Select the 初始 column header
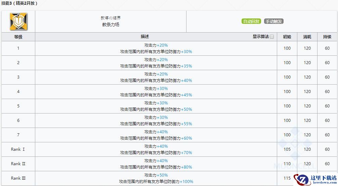 287,37
